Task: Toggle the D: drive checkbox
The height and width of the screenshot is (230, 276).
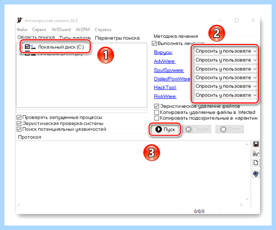Action: point(27,53)
